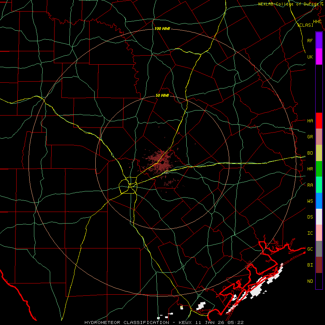Click the 'RF' legend label

click(310, 40)
